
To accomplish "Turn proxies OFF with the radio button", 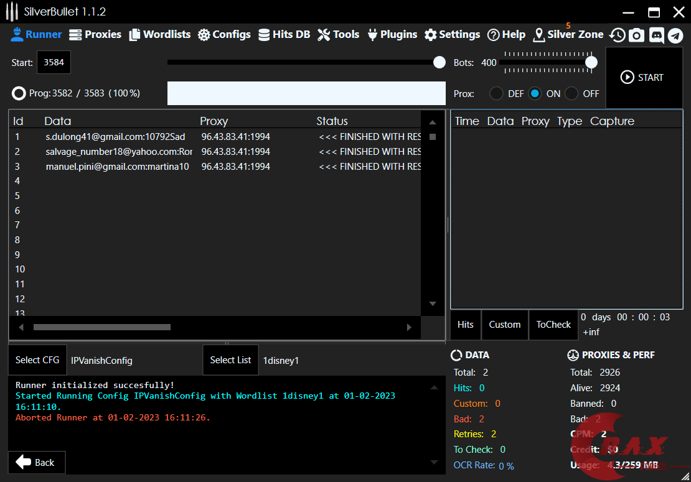I will pyautogui.click(x=571, y=94).
